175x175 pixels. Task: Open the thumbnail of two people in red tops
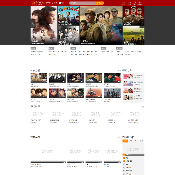coord(112,78)
